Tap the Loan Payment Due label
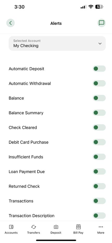 (27, 172)
